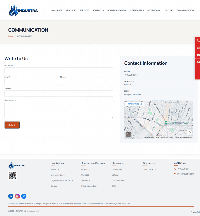Click the footer Industra logo
The height and width of the screenshot is (216, 200).
[x=17, y=165]
